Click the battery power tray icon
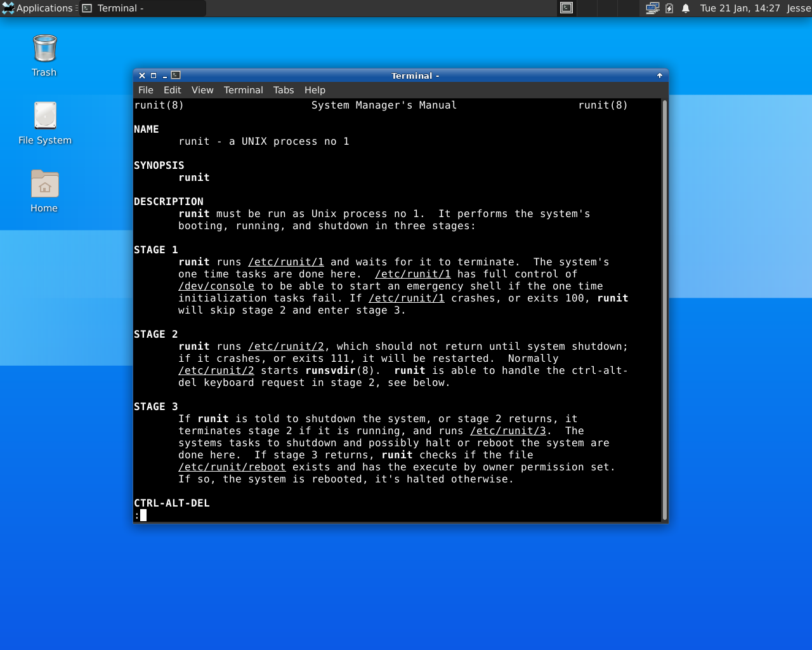812x650 pixels. click(x=669, y=8)
